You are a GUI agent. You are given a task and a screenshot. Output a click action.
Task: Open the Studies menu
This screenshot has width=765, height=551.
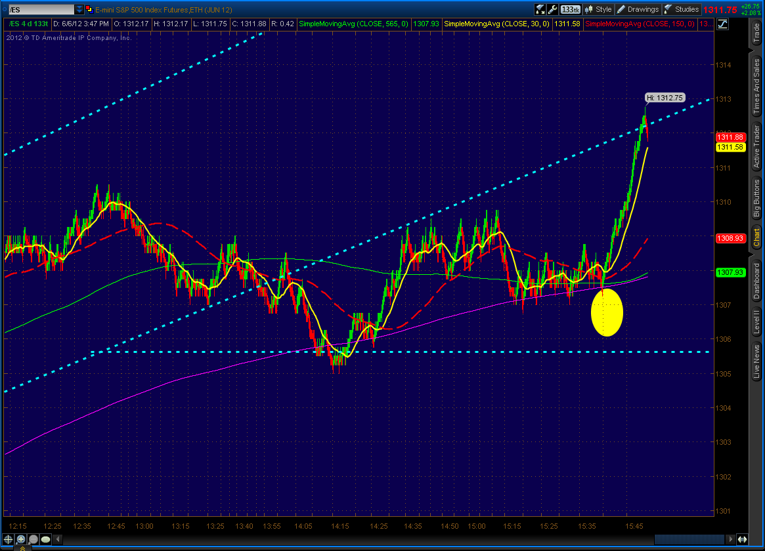click(x=682, y=9)
